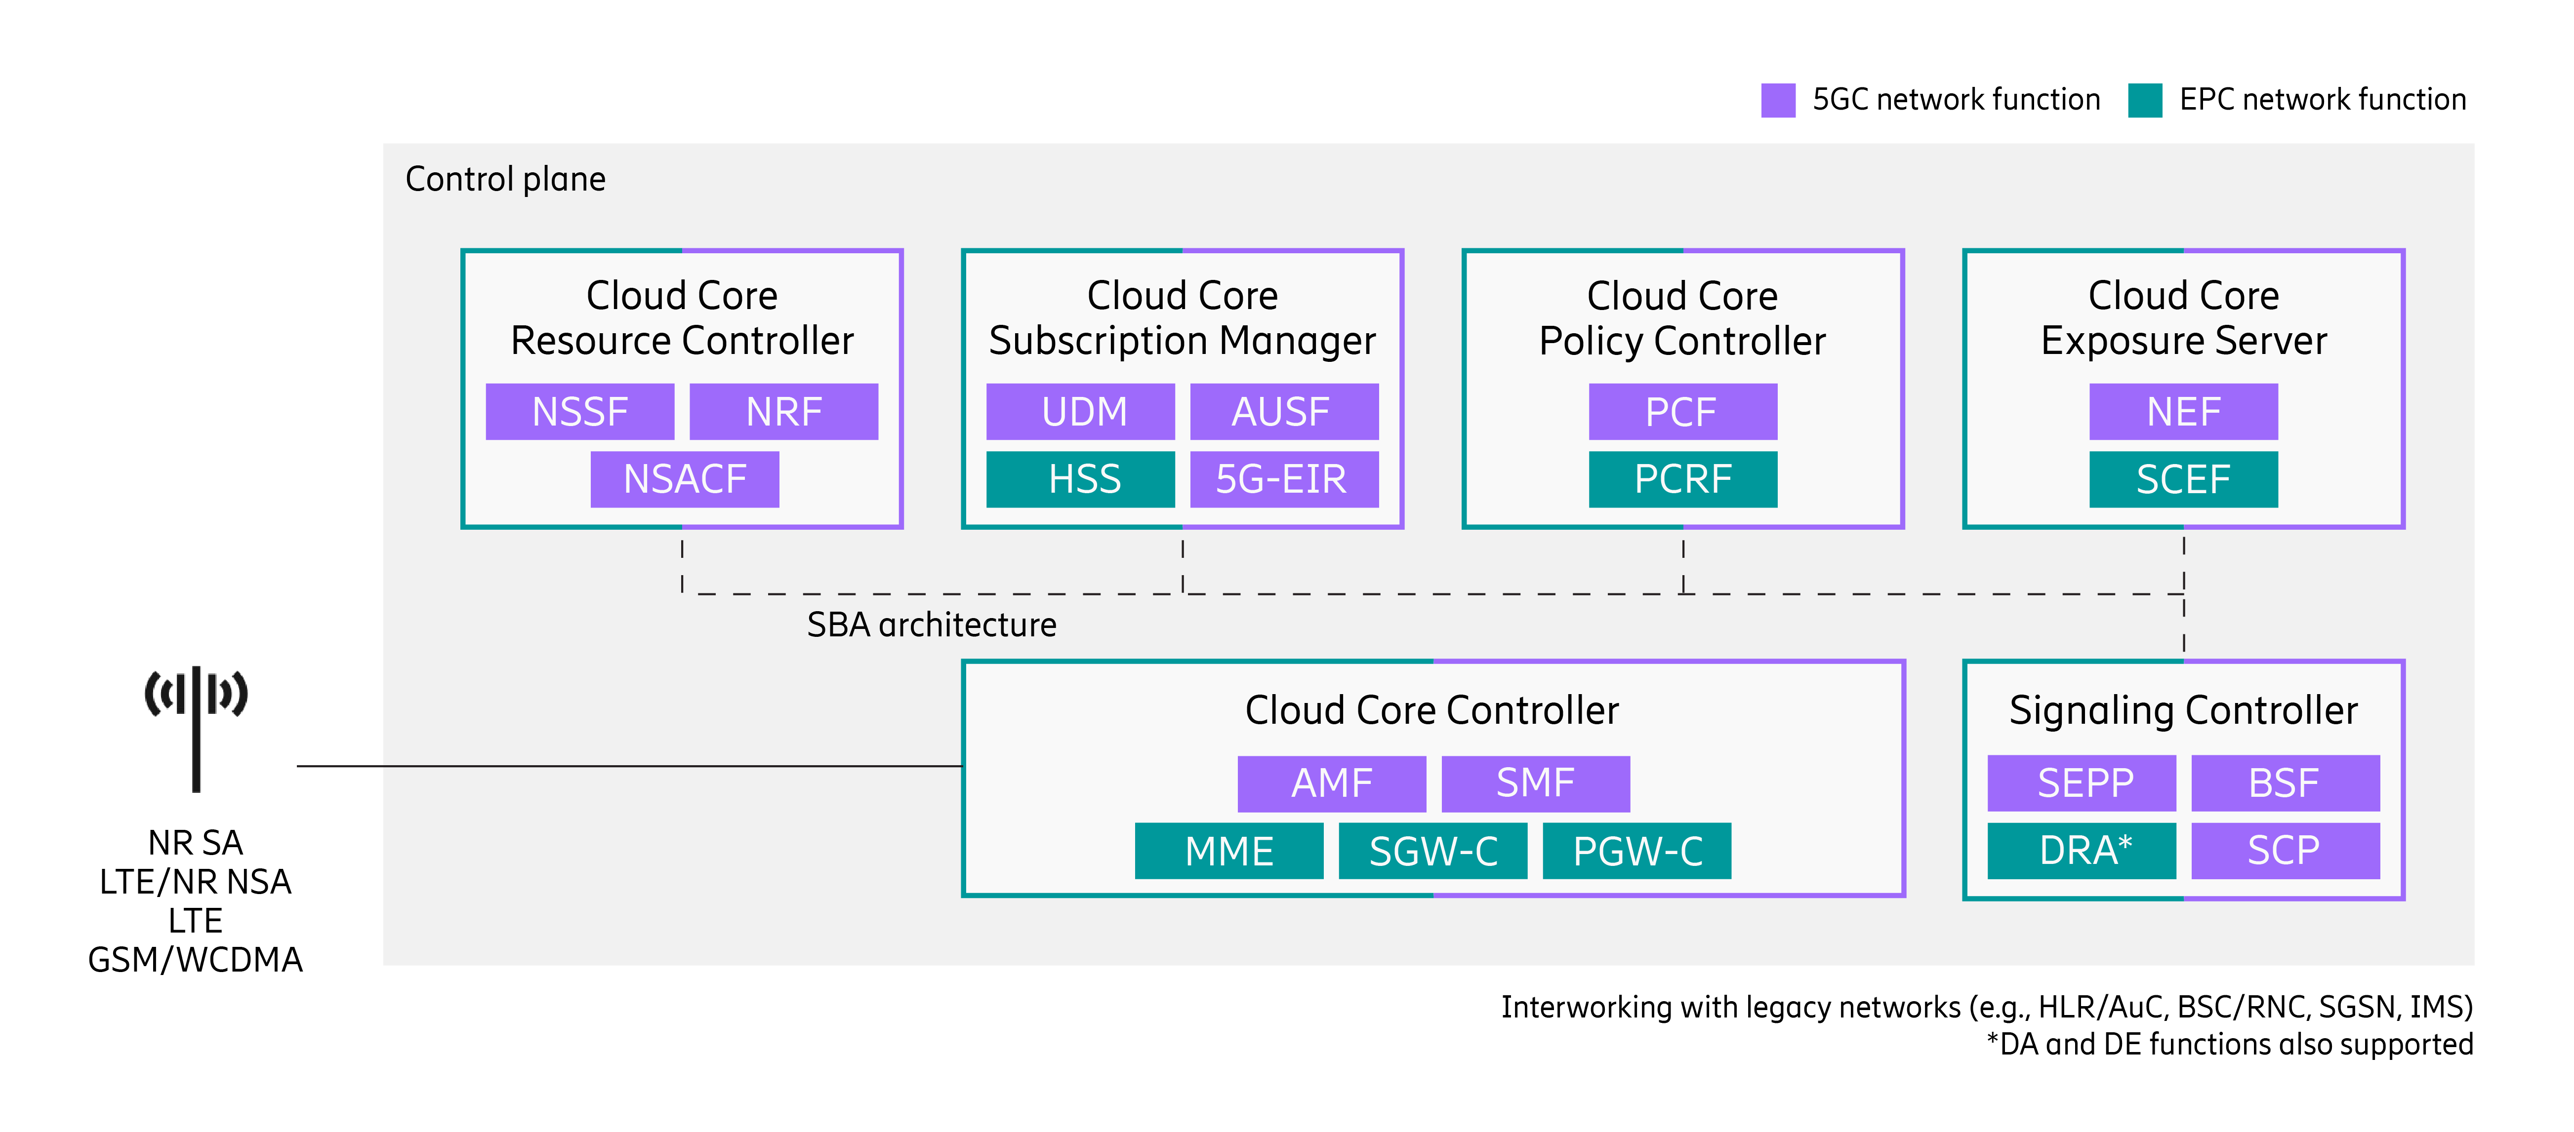Click the UDM network function box
Image resolution: width=2574 pixels, height=1132 pixels.
[x=1080, y=411]
